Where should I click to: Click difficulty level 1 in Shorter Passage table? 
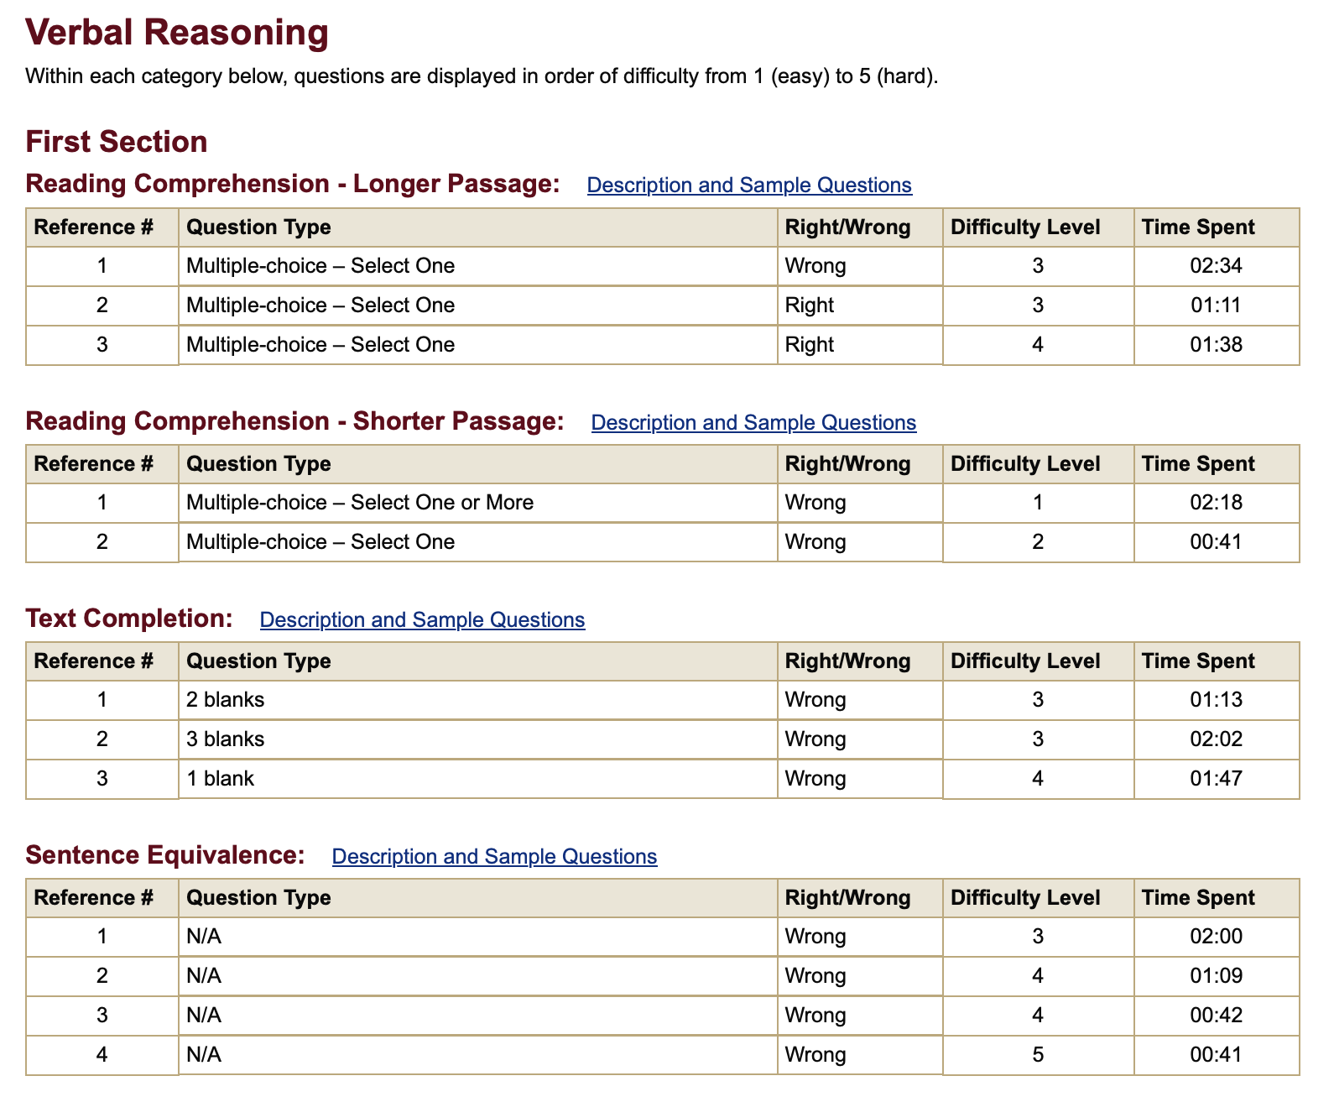(1038, 503)
